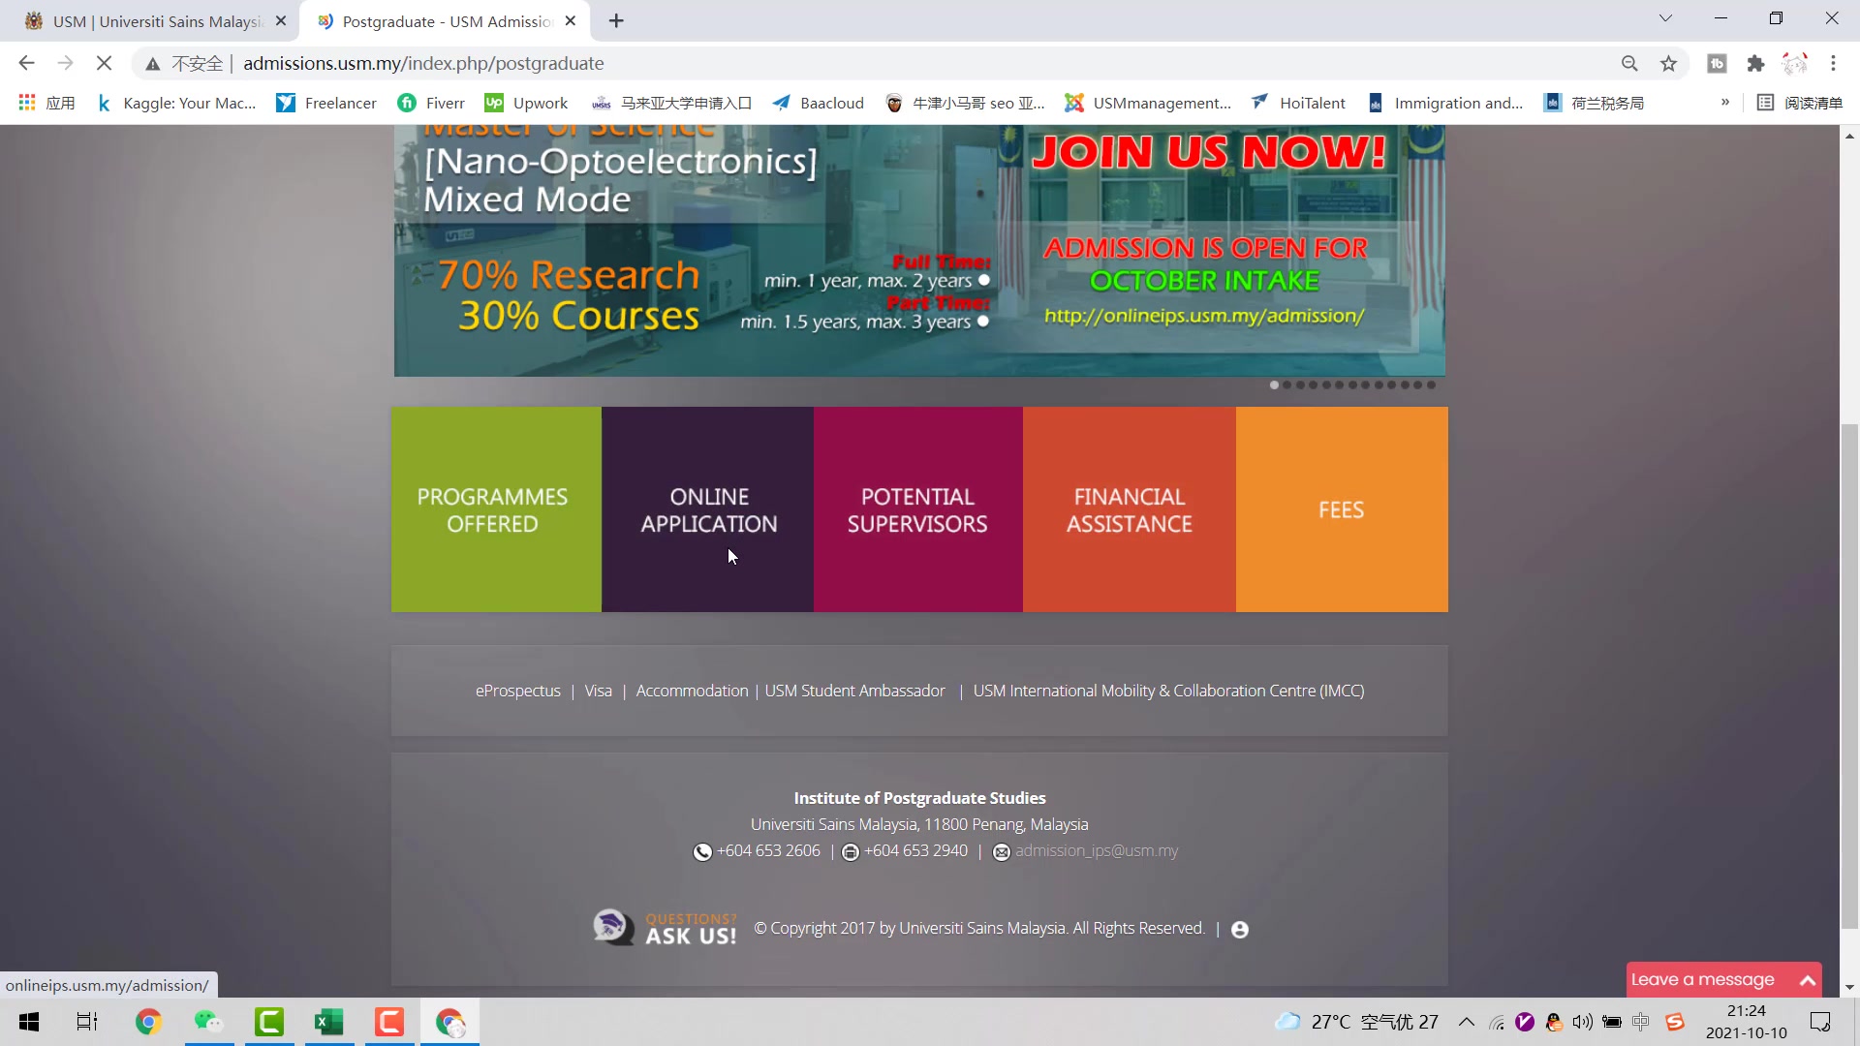
Task: Open the page zoom magnifier icon
Action: click(x=1629, y=64)
